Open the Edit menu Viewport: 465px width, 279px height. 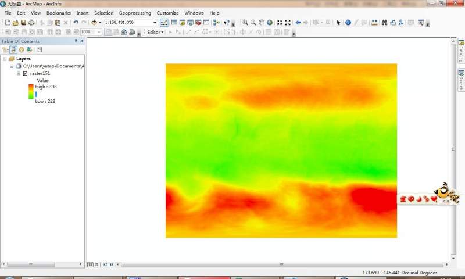[21, 13]
